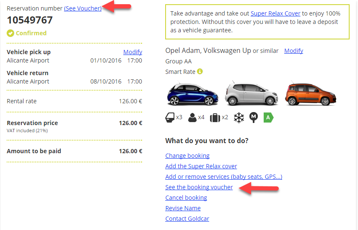This screenshot has width=358, height=230.
Task: Click the luggage x2 suitcase icon
Action: 215,118
